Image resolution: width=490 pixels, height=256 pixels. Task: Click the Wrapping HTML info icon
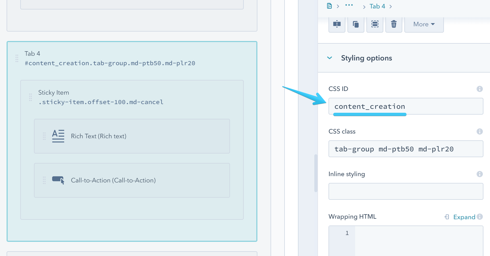point(480,217)
